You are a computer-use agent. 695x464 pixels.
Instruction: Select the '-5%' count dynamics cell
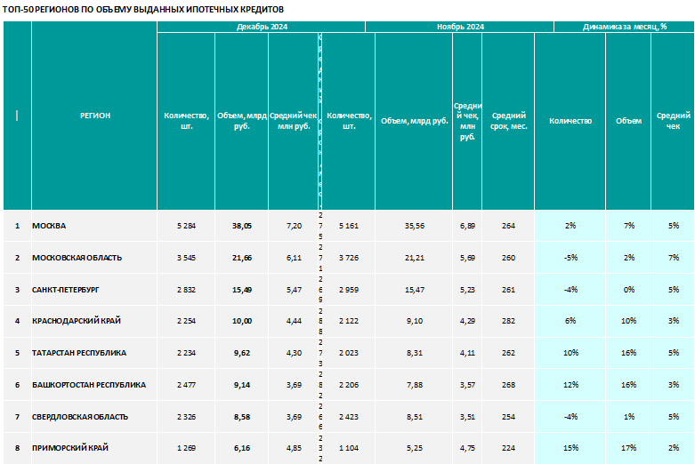point(570,258)
